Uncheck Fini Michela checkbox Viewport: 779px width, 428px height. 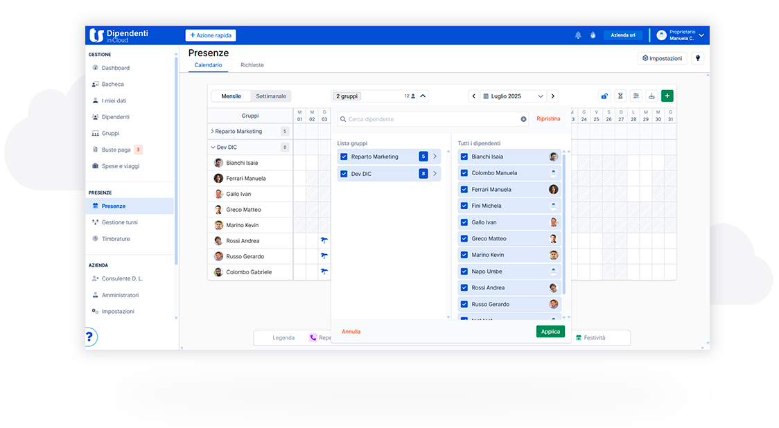464,206
